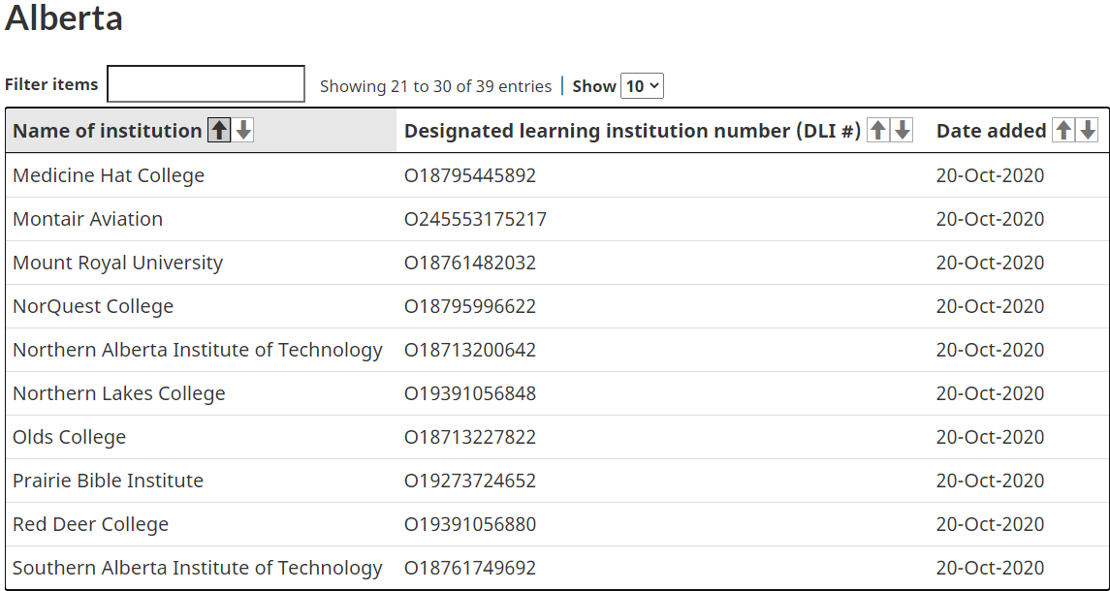Viewport: 1110px width, 591px height.
Task: Select Northern Lakes College name
Action: click(x=119, y=393)
